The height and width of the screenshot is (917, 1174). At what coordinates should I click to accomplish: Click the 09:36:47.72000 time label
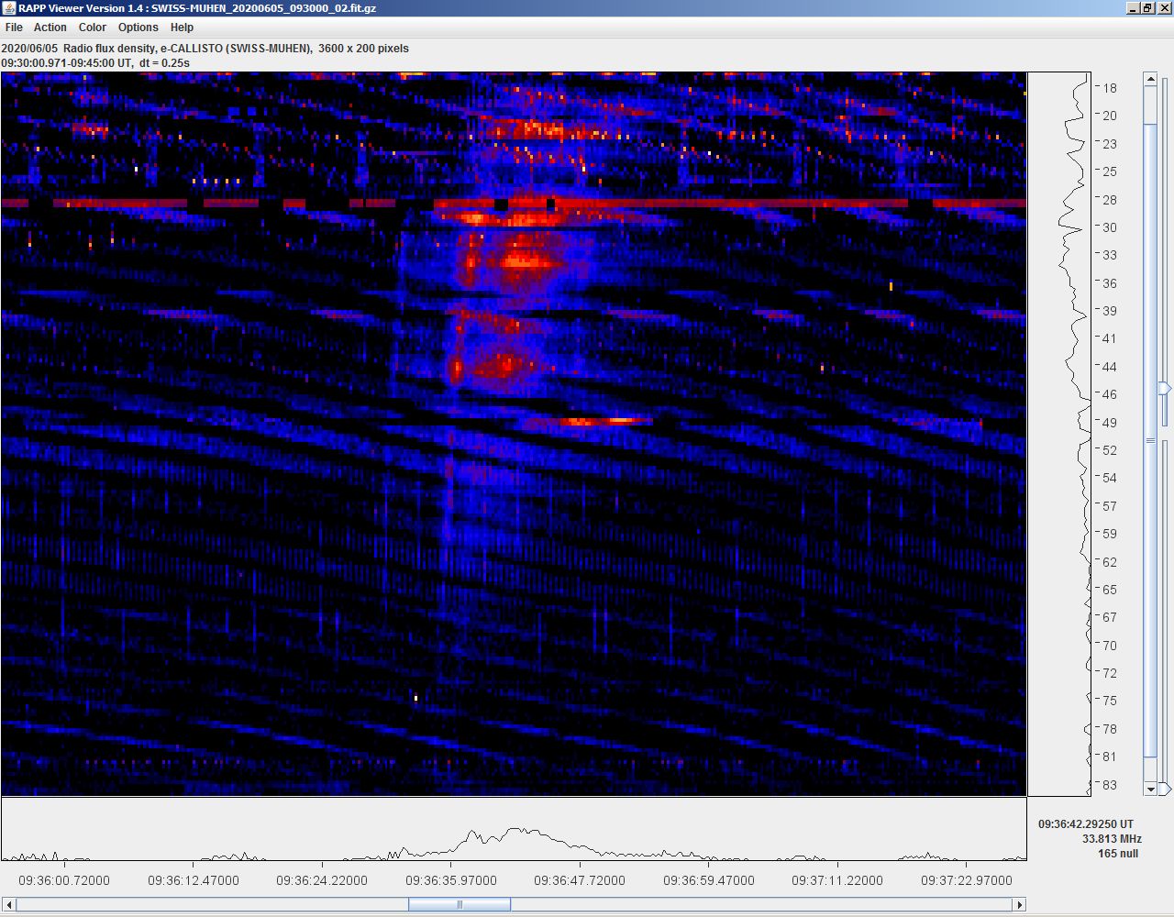580,880
